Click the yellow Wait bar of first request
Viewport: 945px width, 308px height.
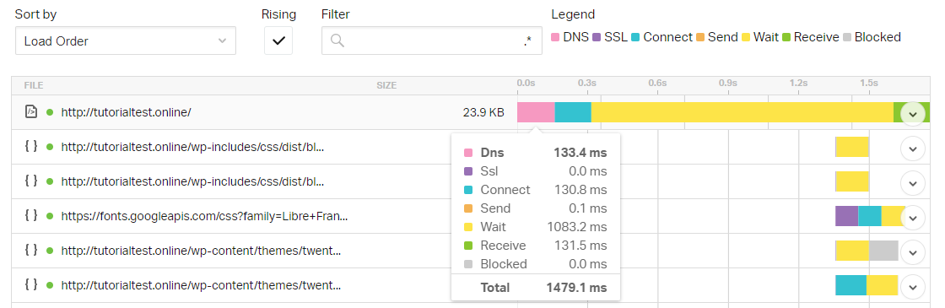tap(742, 113)
